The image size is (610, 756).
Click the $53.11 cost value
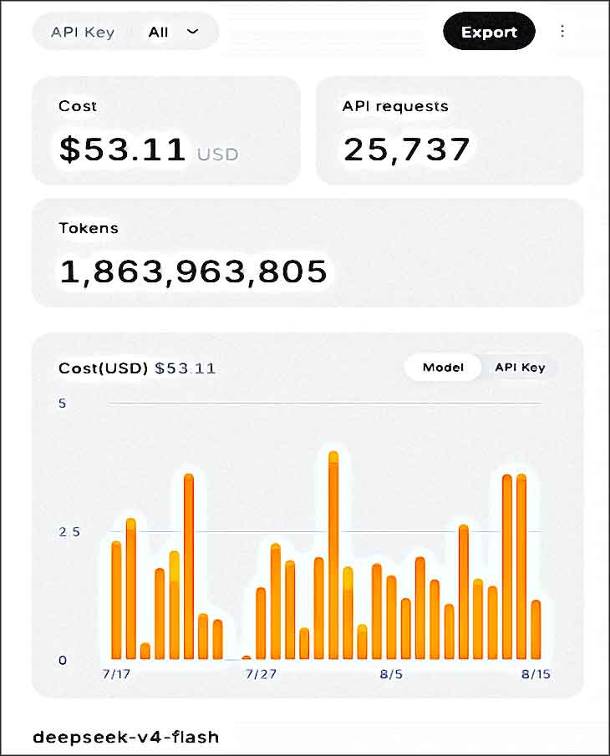[123, 149]
